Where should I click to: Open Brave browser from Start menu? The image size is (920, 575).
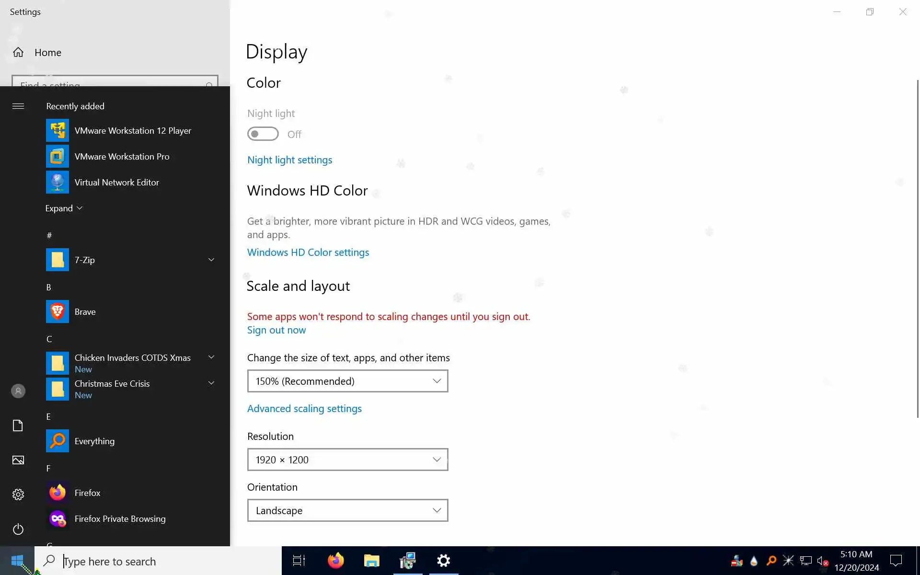pos(85,312)
